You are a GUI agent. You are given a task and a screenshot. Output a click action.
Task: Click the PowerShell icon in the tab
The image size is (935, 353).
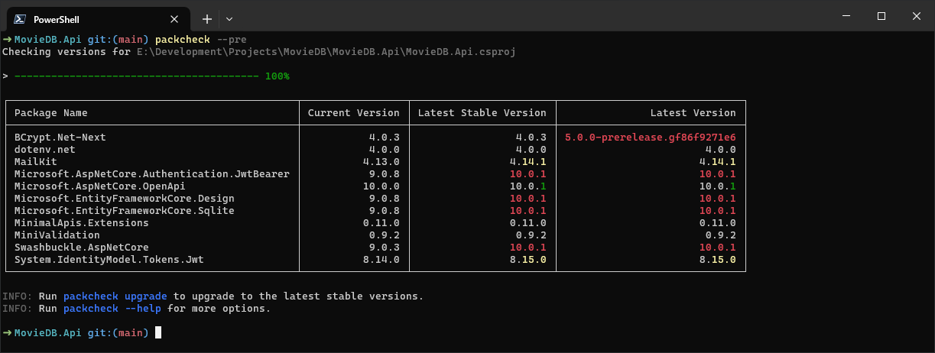point(21,18)
